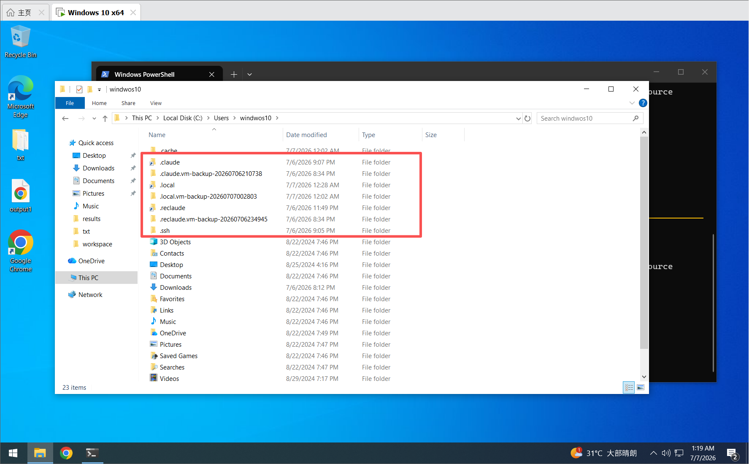Open Google Chrome from the taskbar

click(66, 453)
